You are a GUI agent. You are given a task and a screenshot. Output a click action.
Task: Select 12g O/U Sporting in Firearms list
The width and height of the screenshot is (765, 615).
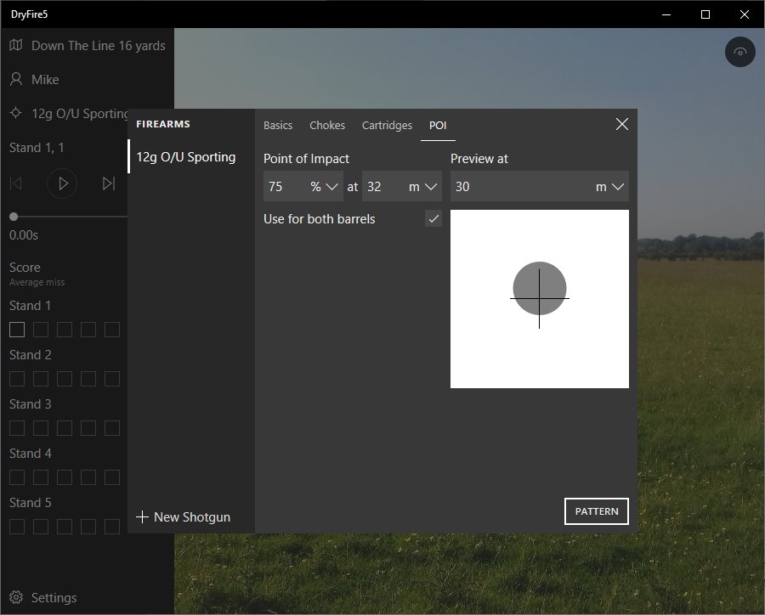pos(186,157)
